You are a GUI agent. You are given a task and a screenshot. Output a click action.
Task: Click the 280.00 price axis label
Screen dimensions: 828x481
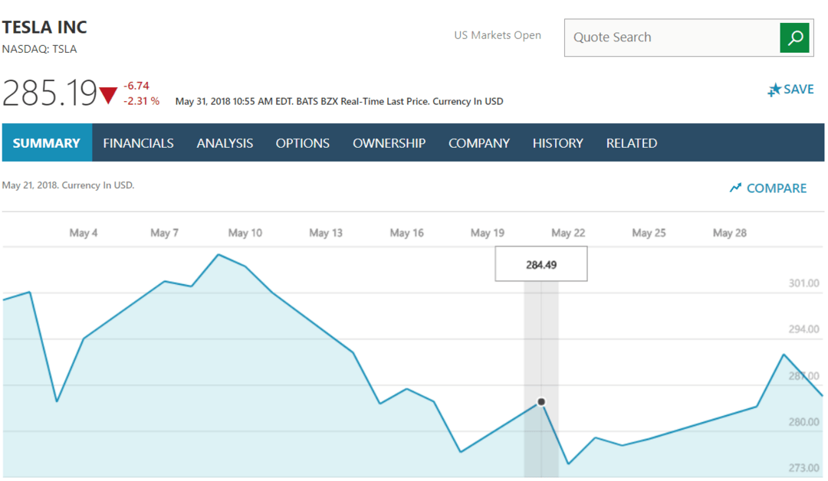tap(803, 422)
